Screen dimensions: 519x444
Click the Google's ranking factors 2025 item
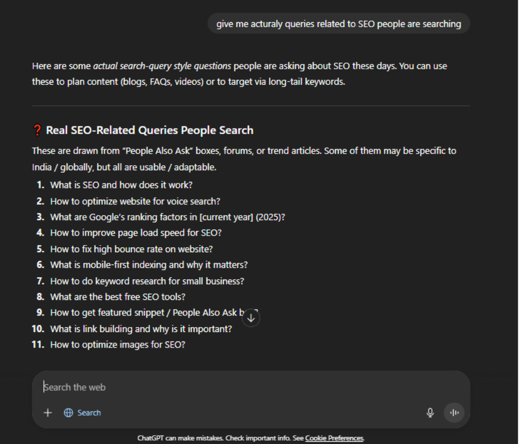pyautogui.click(x=167, y=217)
